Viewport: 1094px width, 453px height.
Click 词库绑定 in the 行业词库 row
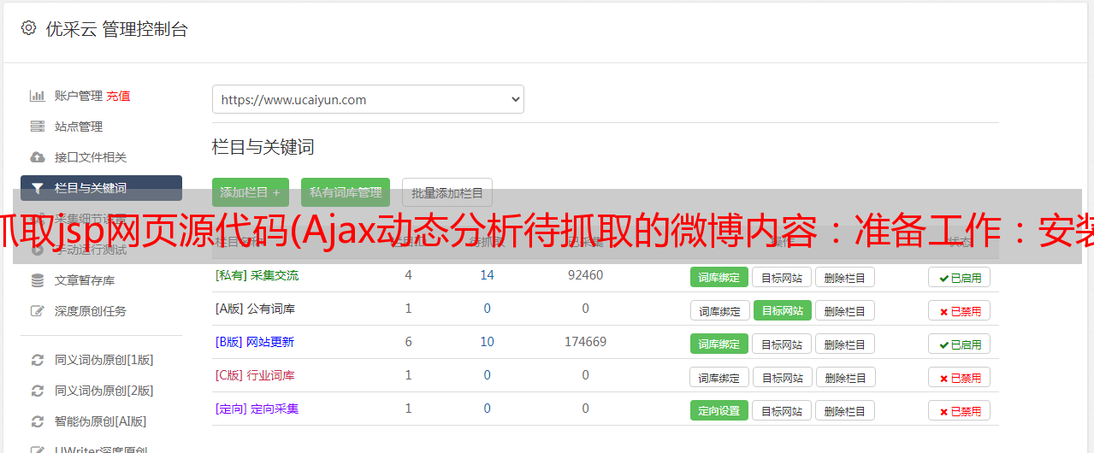click(x=719, y=377)
